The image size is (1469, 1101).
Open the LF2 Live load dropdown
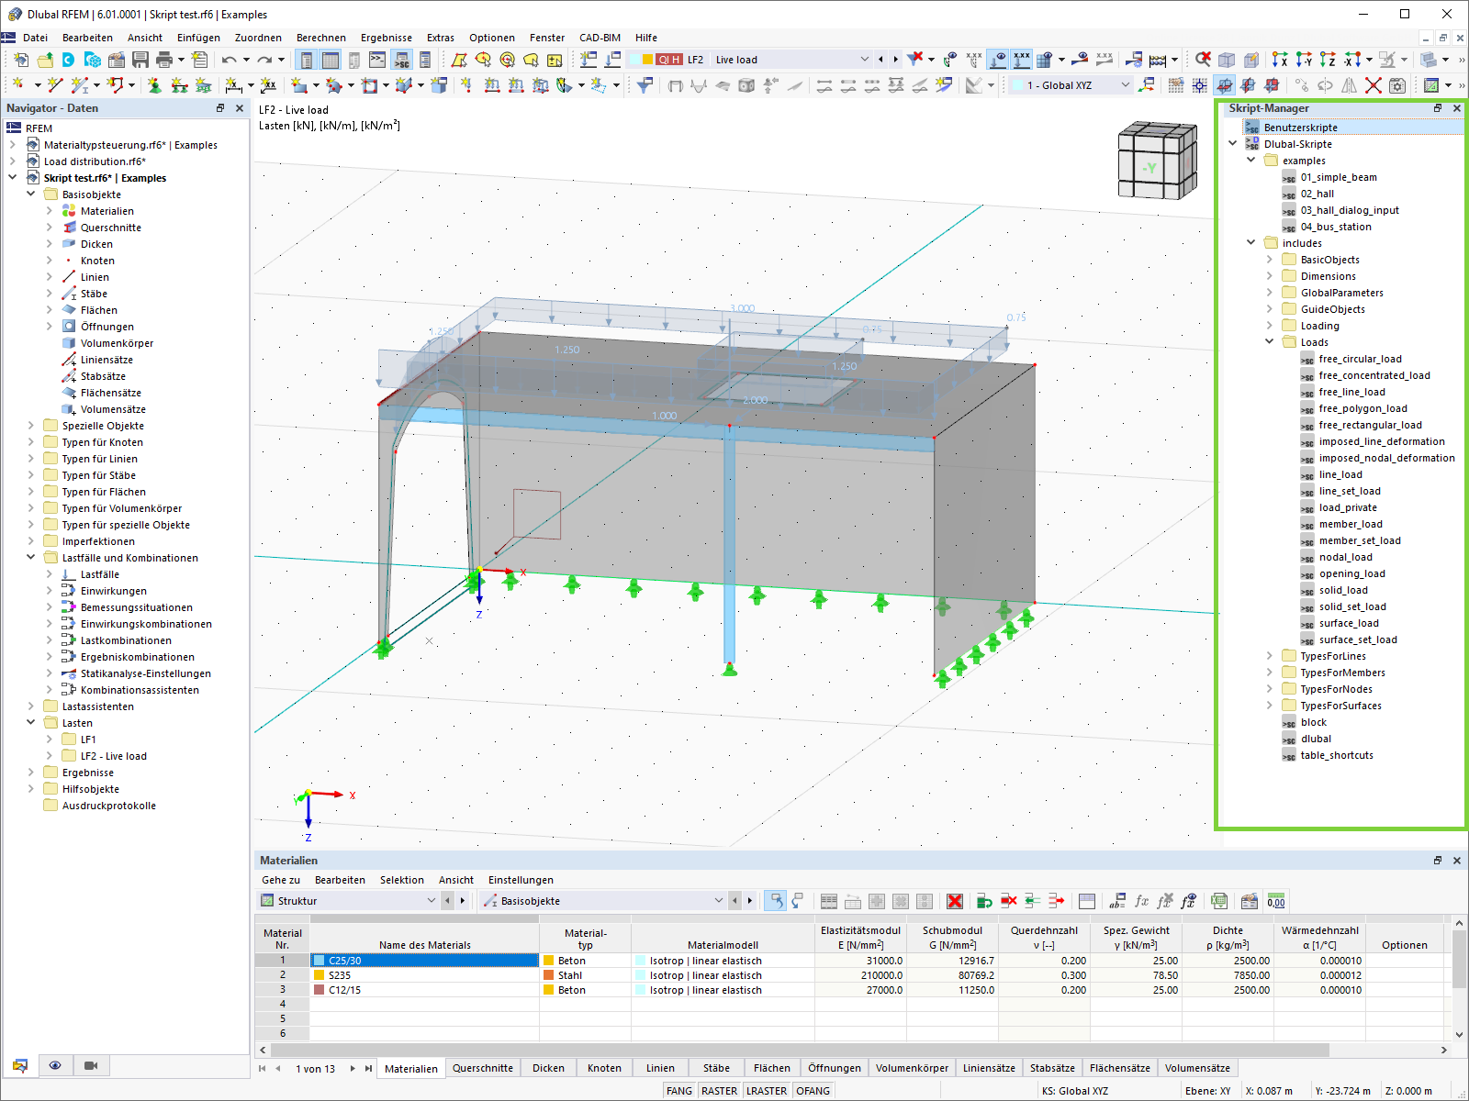864,60
